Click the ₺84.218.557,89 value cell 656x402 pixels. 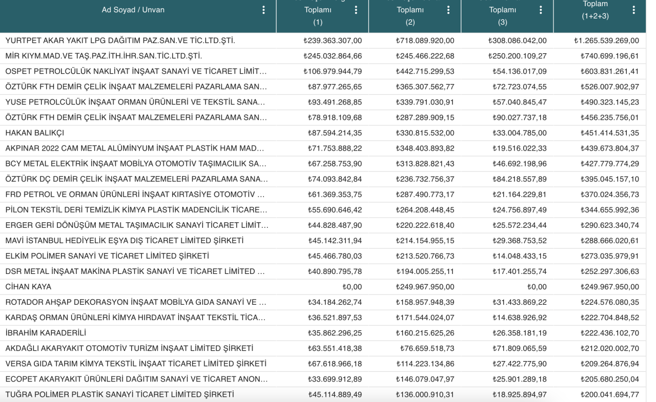[x=519, y=180]
